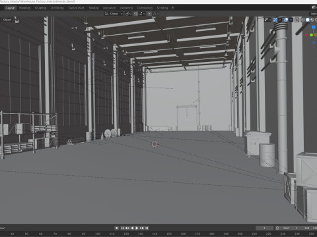Open the Compositing workspace tab
This screenshot has height=237, width=317.
[x=145, y=8]
